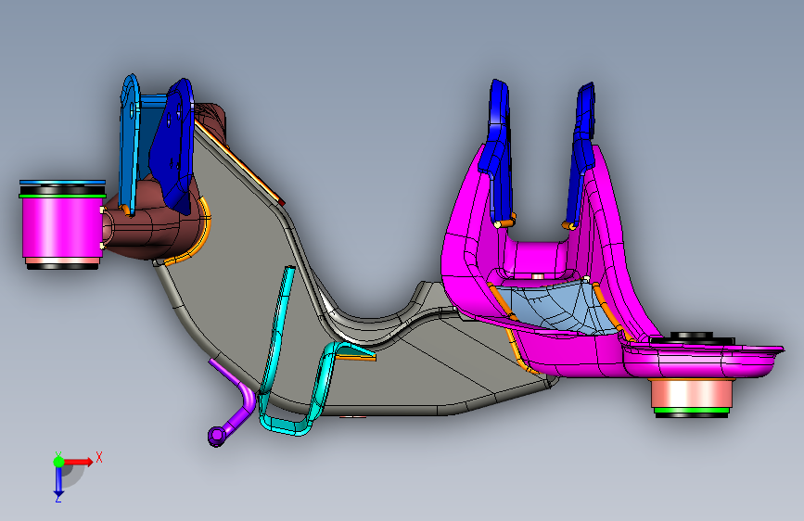Select the green ring at bottom of right bushing
The width and height of the screenshot is (804, 521).
click(x=692, y=411)
